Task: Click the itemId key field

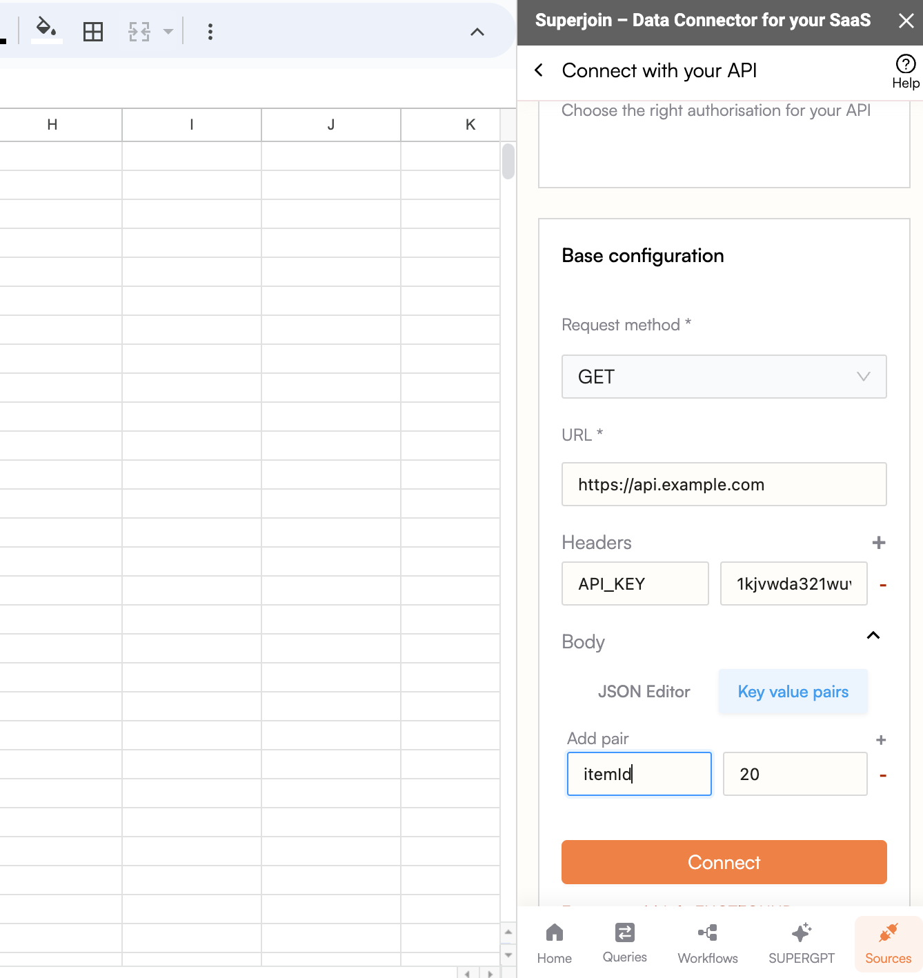Action: point(639,774)
